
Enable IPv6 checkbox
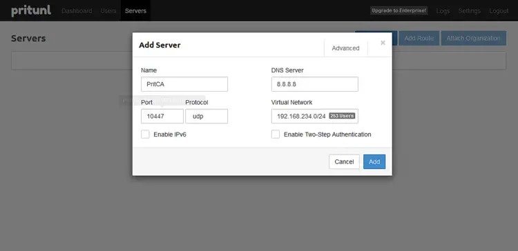(145, 134)
